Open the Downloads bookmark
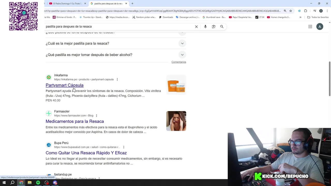 click(166, 17)
